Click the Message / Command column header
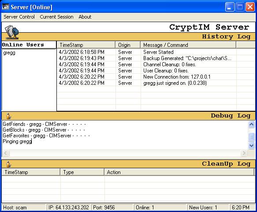 tap(188, 45)
